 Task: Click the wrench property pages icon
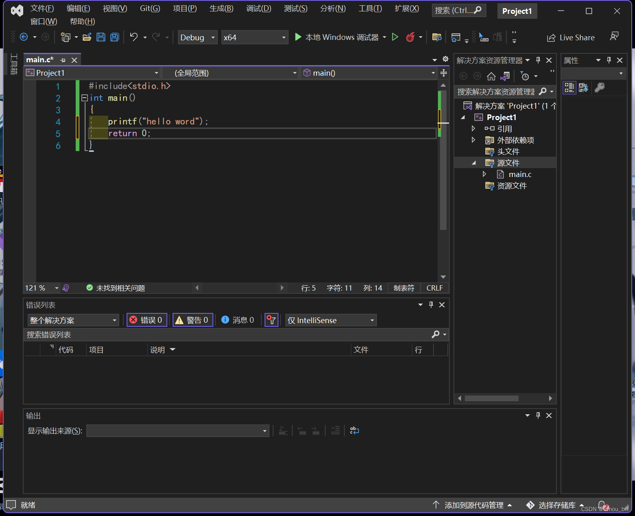pyautogui.click(x=599, y=87)
